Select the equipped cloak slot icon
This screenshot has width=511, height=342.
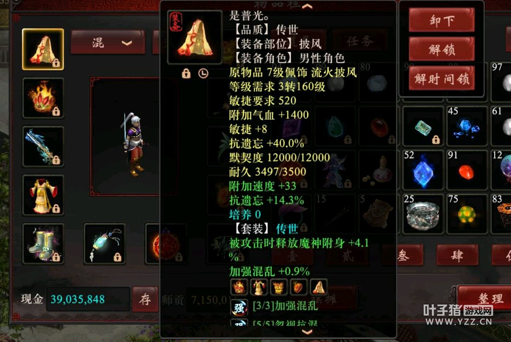(43, 49)
